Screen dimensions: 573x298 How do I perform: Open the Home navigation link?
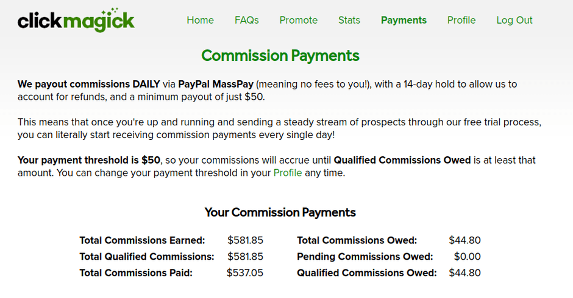(201, 20)
